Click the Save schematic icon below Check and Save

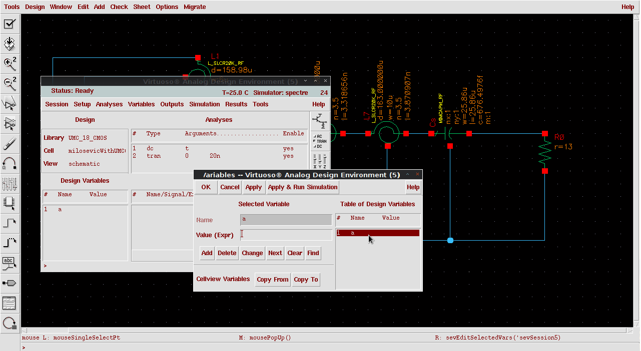pos(10,43)
